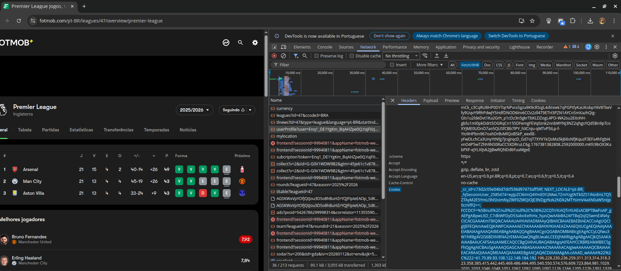Toggle the Img request filter
The image size is (621, 271).
pos(532,65)
